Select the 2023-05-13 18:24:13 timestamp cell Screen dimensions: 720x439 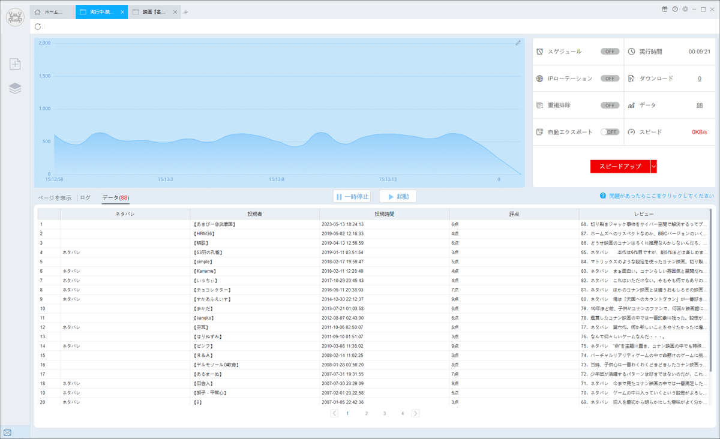(x=384, y=224)
